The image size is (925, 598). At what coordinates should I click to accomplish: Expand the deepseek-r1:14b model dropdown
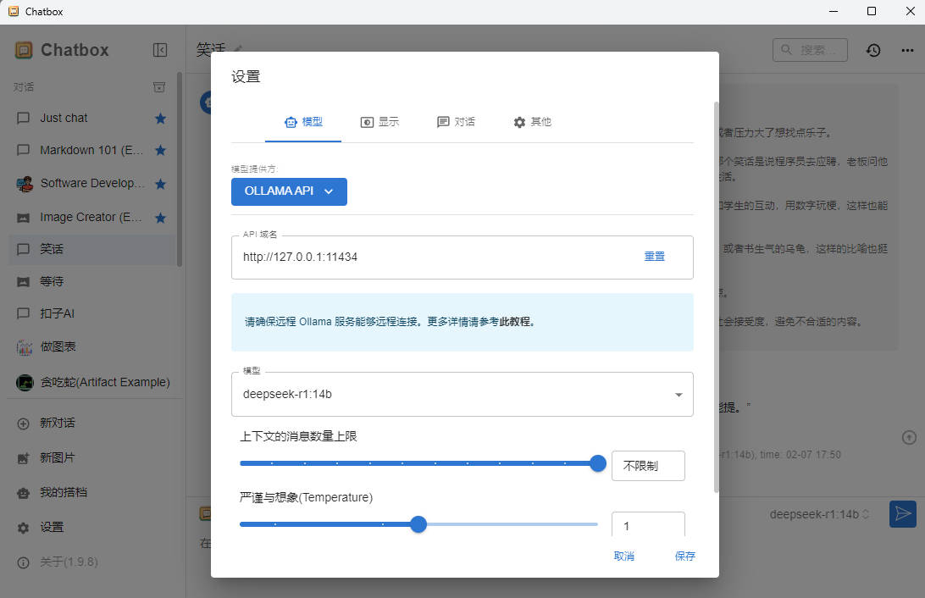tap(462, 394)
